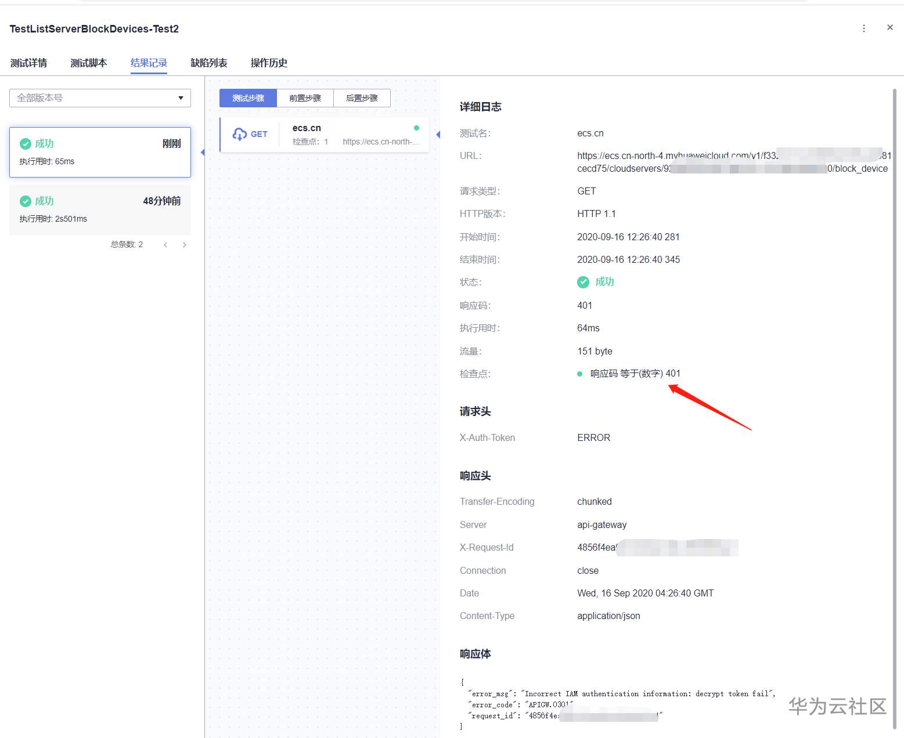Click the 执行用时: 2s501ms text
Viewport: 904px width, 738px height.
pyautogui.click(x=53, y=219)
